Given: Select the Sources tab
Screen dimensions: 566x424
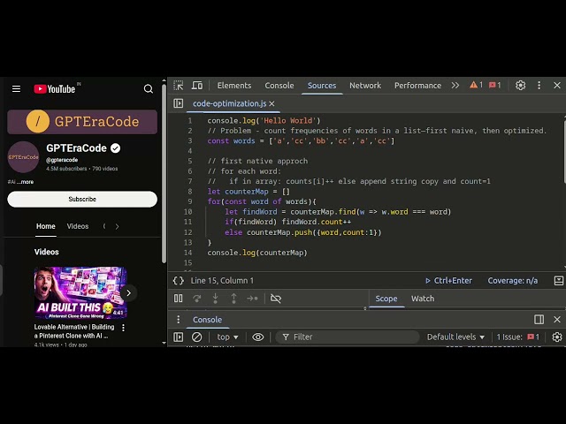Looking at the screenshot, I should 322,86.
